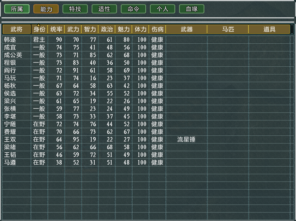Select general 王韬
This screenshot has height=221, width=296.
click(x=10, y=155)
